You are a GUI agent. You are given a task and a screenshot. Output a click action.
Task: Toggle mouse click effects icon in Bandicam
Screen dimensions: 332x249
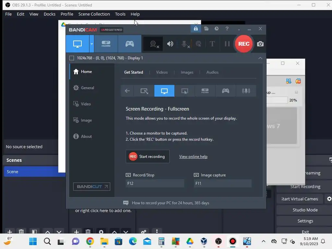(x=198, y=44)
